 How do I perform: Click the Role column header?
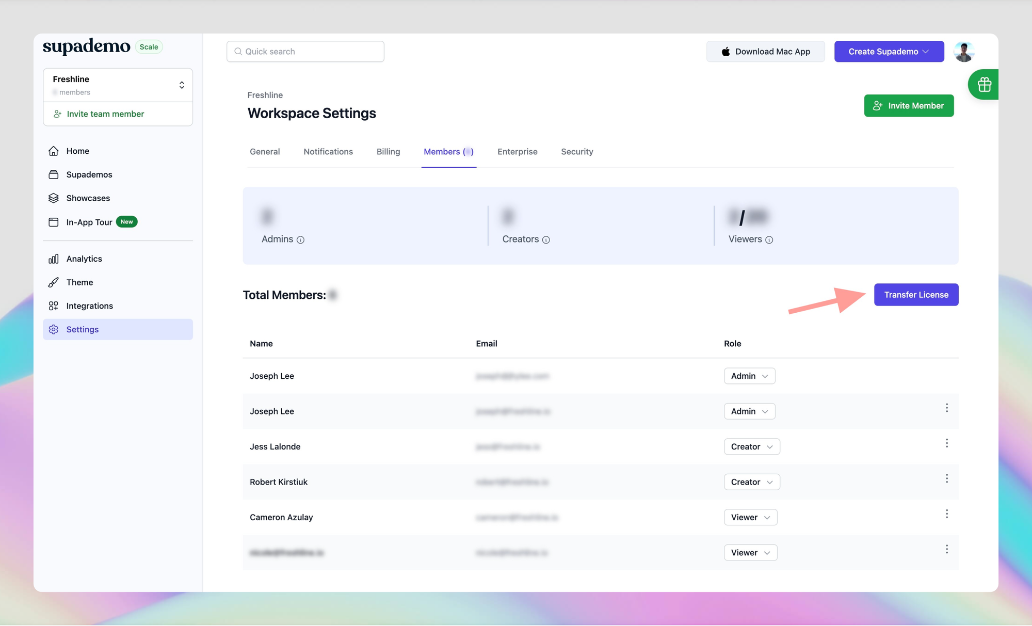pos(732,344)
